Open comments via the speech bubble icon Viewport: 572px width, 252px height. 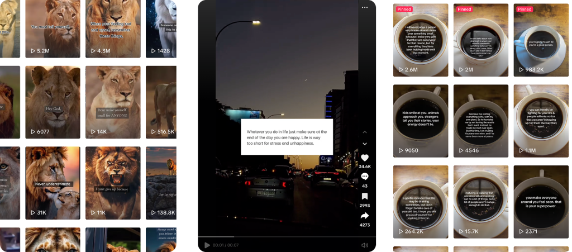(365, 177)
